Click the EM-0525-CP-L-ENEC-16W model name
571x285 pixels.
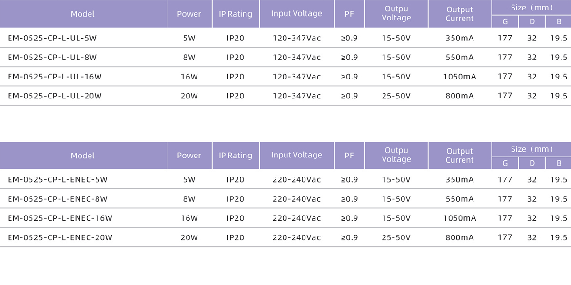(x=60, y=218)
